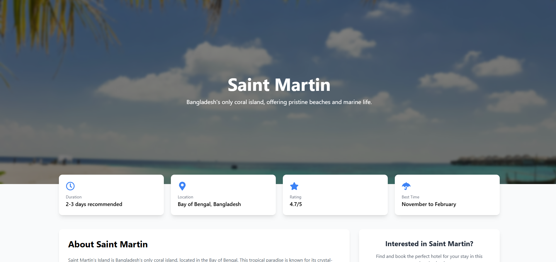This screenshot has width=556, height=262.
Task: Select the Saint Martin hero title
Action: point(279,85)
